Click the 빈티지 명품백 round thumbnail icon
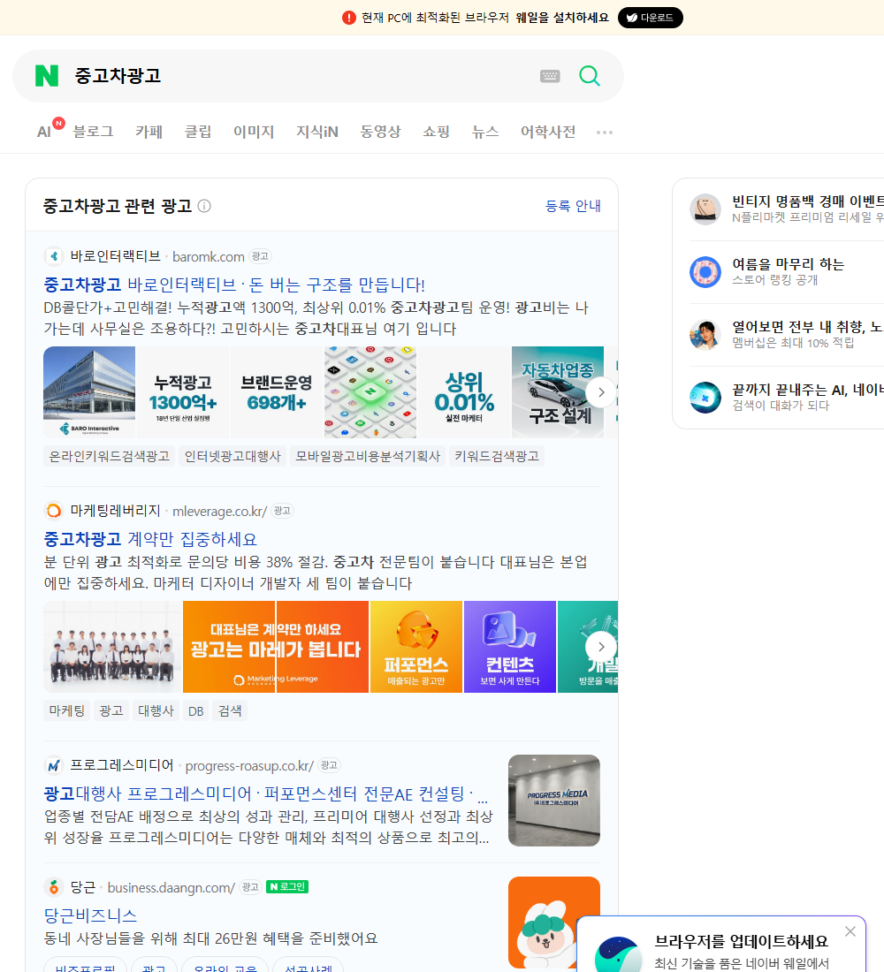 tap(705, 209)
